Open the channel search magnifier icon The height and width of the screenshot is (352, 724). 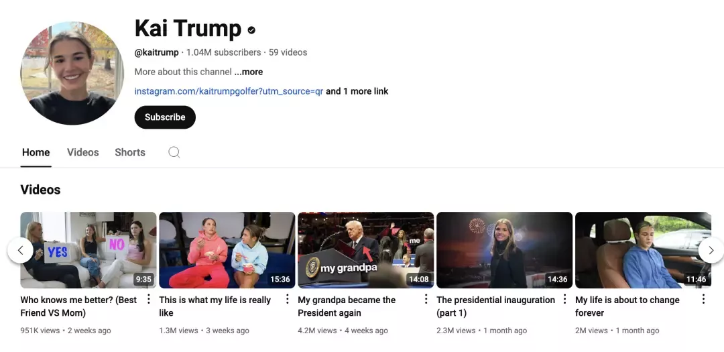coord(174,152)
